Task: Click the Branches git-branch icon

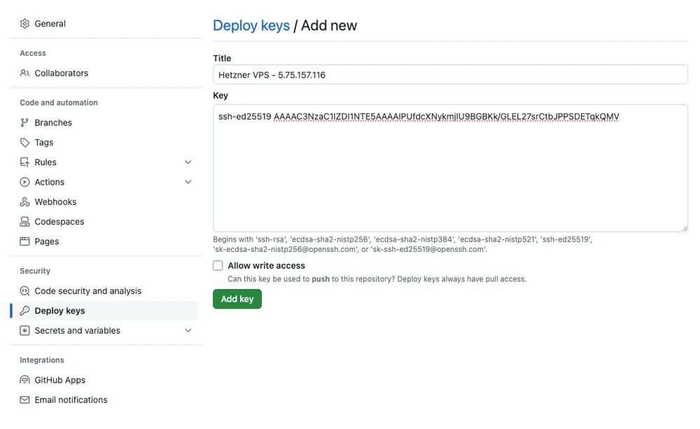Action: [24, 123]
